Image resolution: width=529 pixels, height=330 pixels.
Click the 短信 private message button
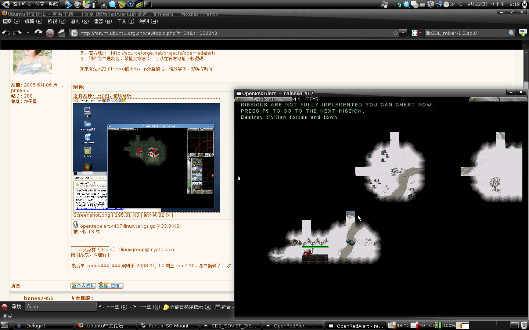click(111, 286)
